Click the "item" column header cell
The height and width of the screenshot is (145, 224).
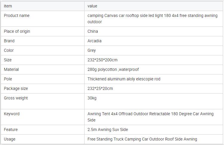point(8,6)
